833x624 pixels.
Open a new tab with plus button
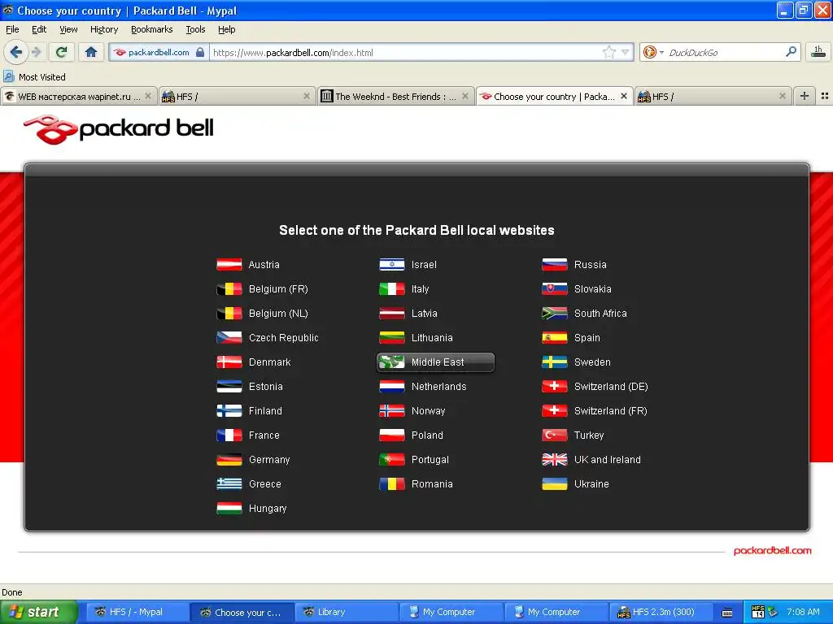click(805, 96)
